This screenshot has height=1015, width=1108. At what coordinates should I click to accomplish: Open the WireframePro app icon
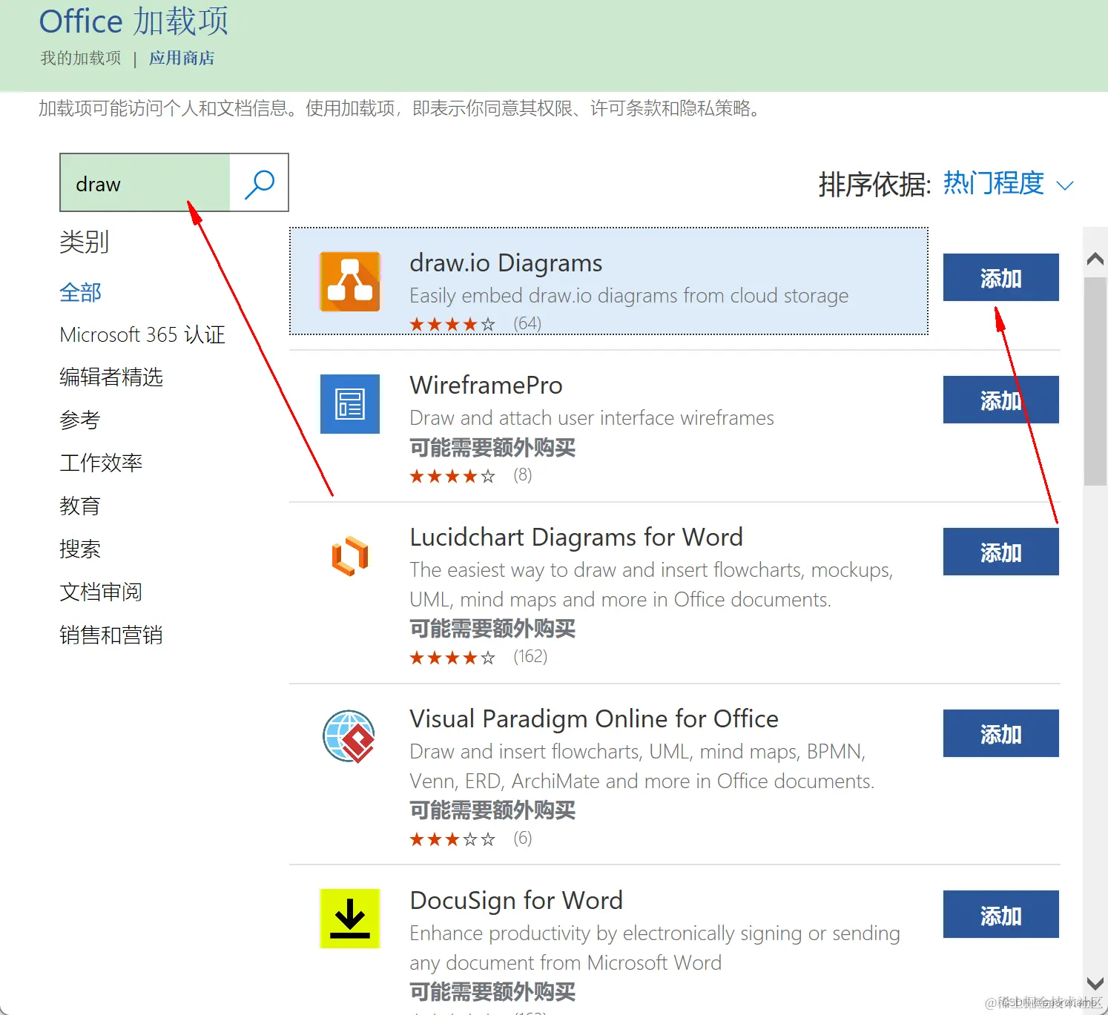[350, 404]
